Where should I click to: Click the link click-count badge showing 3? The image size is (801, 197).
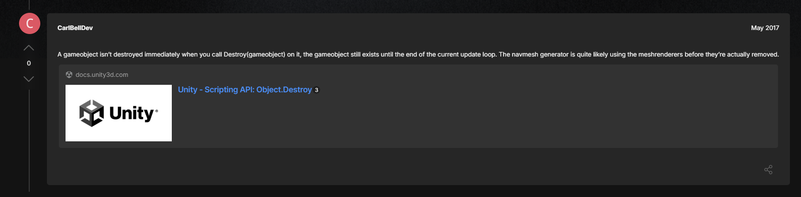pyautogui.click(x=317, y=90)
